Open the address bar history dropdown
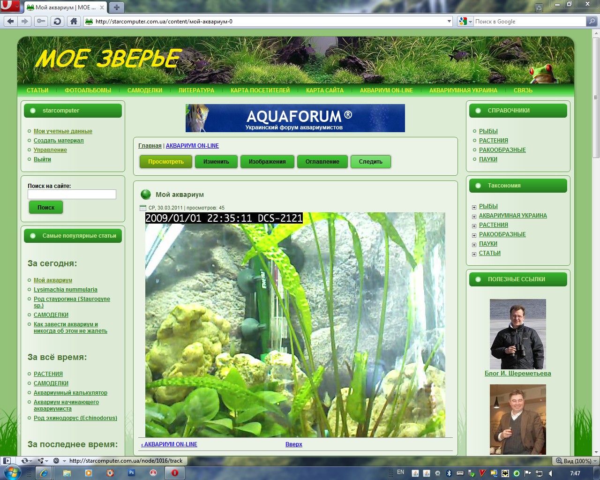Viewport: 600px width, 480px height. tap(449, 21)
